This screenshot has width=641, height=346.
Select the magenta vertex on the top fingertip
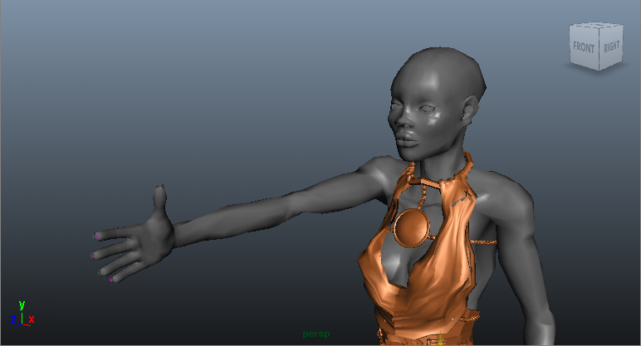click(97, 236)
